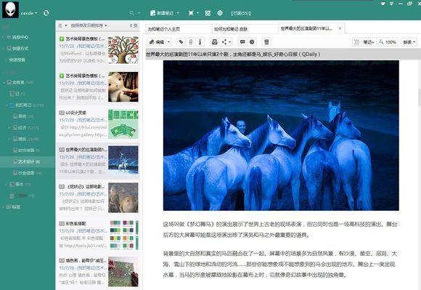This screenshot has width=421, height=290.
Task: Click the note content vertical scrollbar
Action: (419, 97)
